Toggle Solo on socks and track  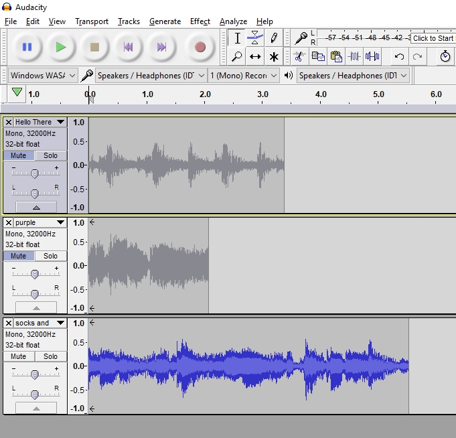click(51, 356)
